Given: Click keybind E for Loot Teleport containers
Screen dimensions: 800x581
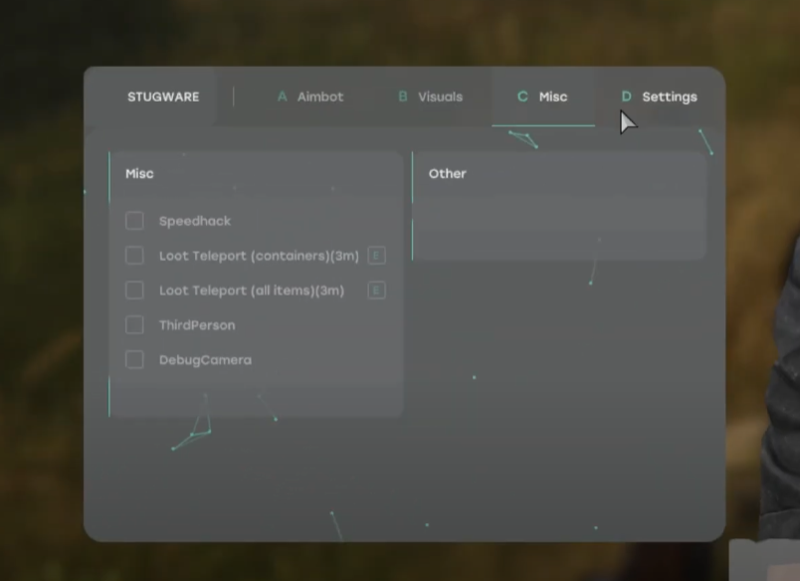Looking at the screenshot, I should tap(376, 256).
